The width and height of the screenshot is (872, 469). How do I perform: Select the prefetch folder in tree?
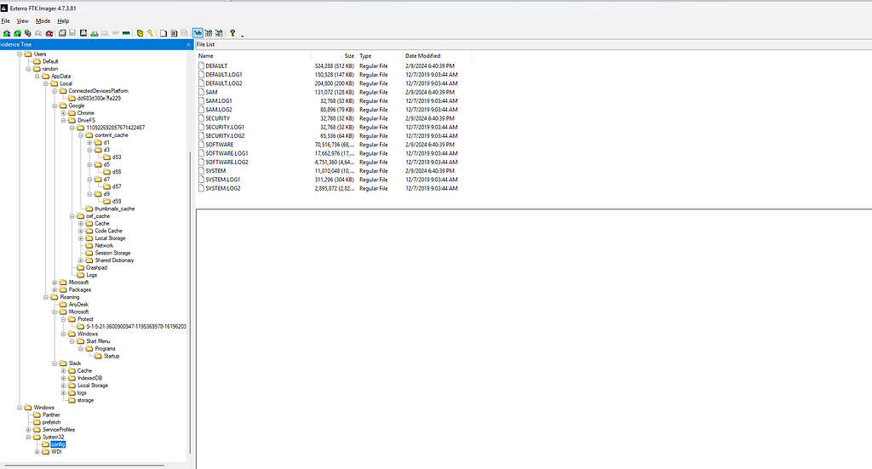tap(51, 422)
